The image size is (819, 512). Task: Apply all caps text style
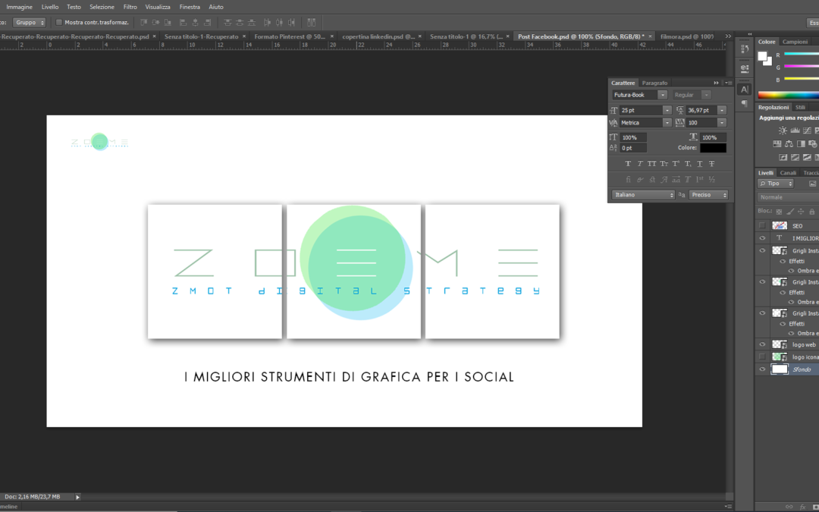(x=652, y=164)
